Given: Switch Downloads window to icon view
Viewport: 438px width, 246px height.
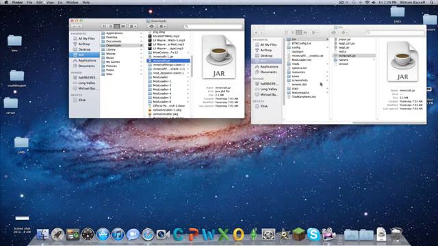Looking at the screenshot, I should click(x=104, y=26).
